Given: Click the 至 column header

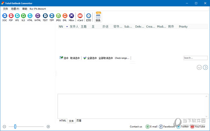Looking at the screenshot, I should pyautogui.click(x=93, y=27).
